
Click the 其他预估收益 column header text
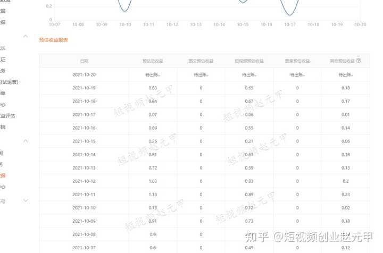342,61
